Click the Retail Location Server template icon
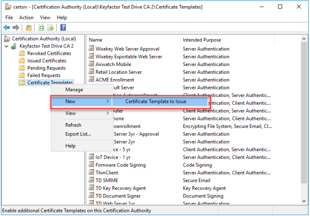The height and width of the screenshot is (216, 310). [91, 71]
